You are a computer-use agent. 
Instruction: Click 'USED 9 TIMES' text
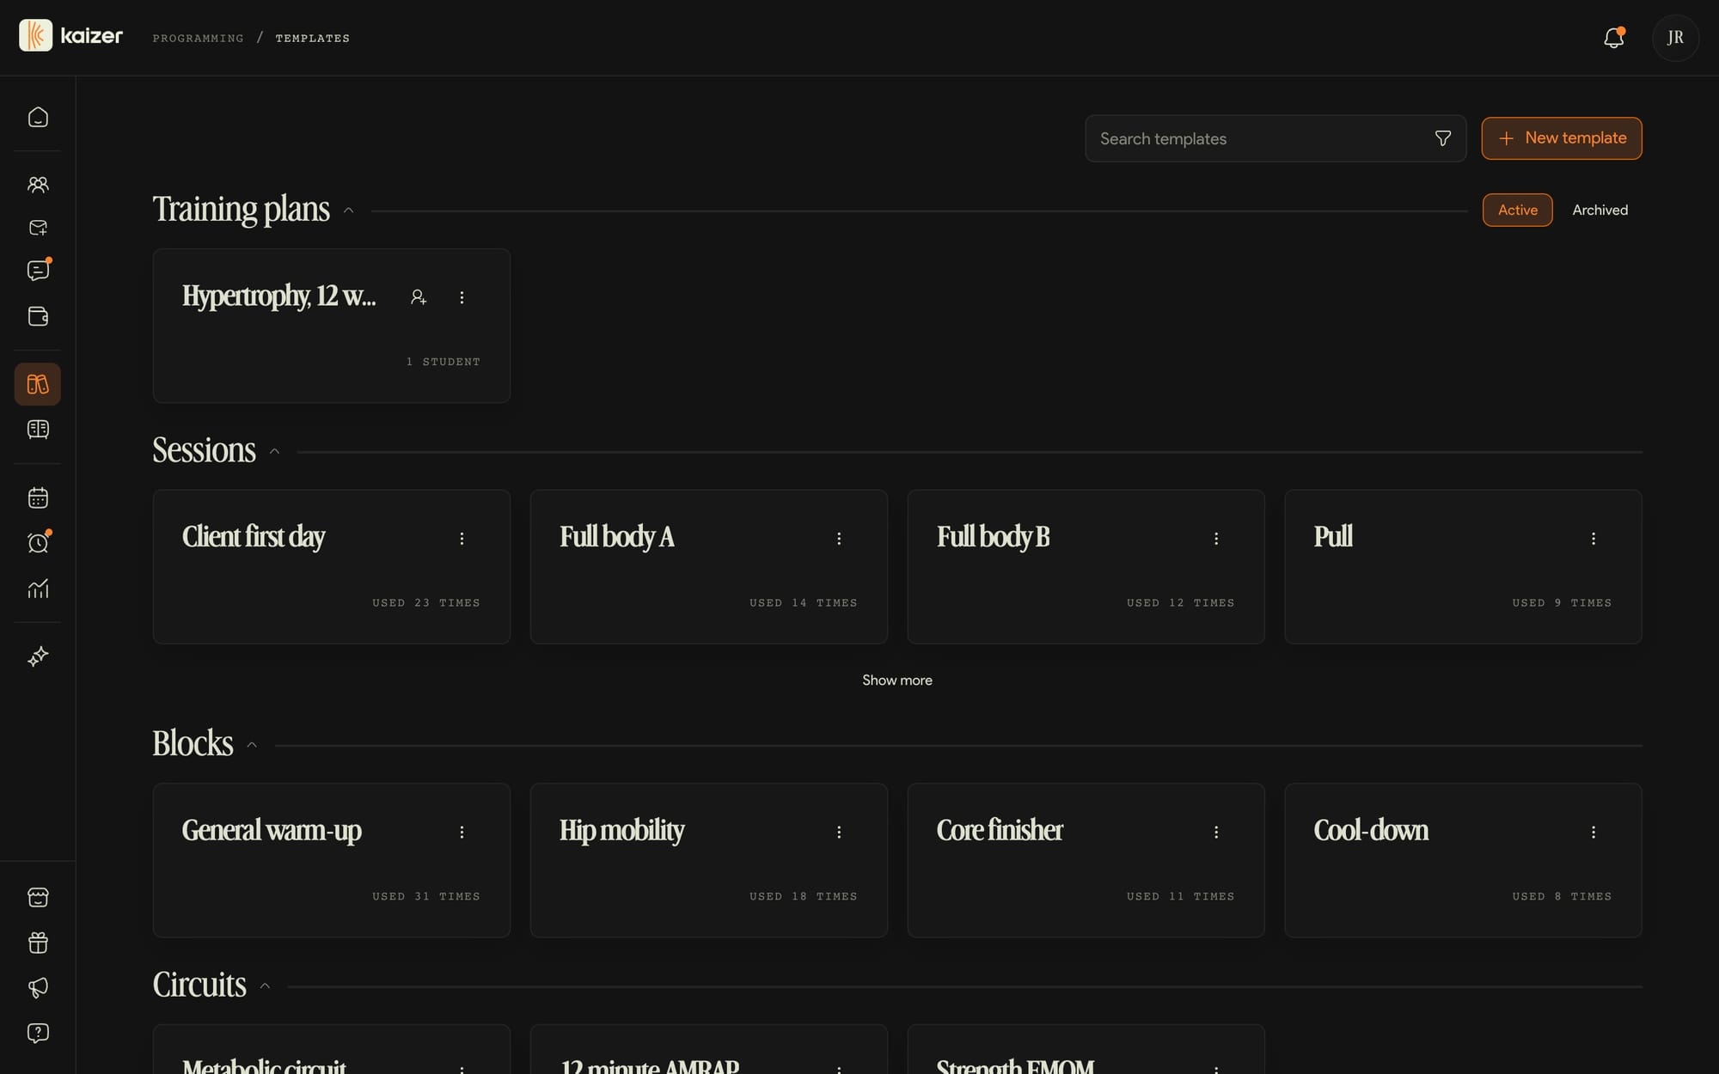pyautogui.click(x=1563, y=603)
